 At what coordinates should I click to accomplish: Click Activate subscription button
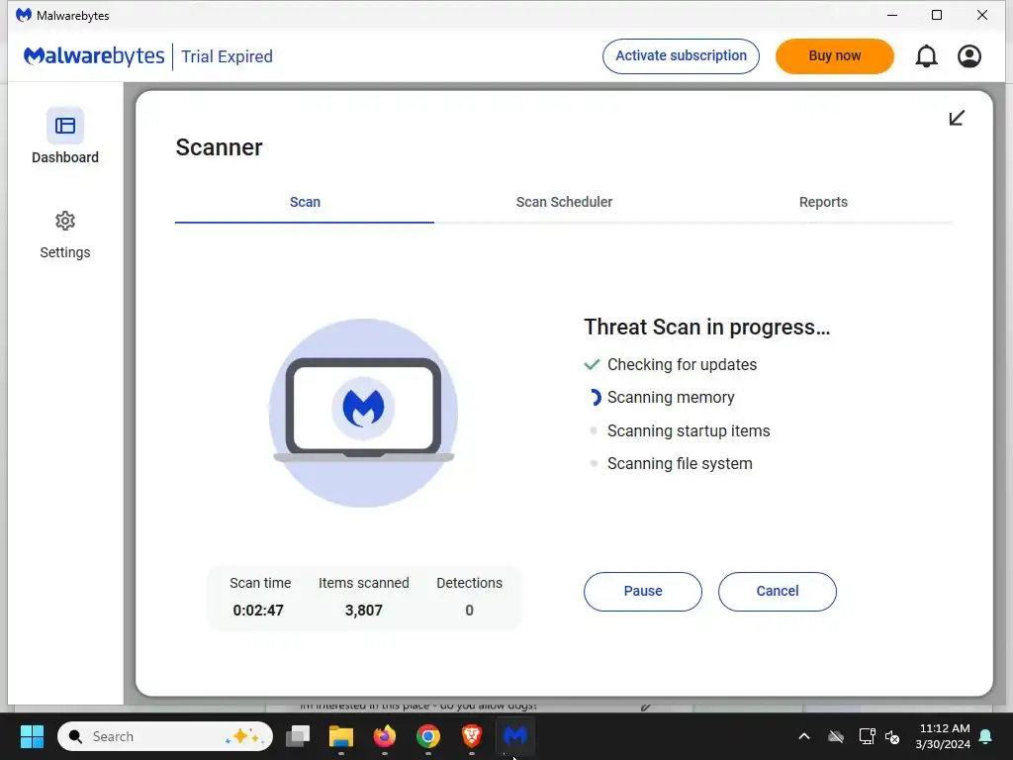(x=681, y=56)
